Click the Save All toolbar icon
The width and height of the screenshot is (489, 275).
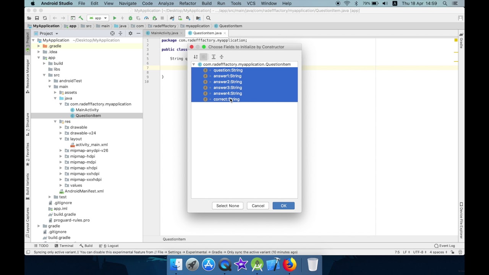pyautogui.click(x=37, y=18)
